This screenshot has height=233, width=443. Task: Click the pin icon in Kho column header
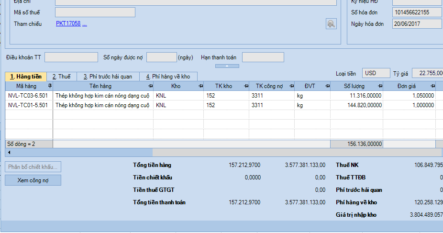point(200,86)
